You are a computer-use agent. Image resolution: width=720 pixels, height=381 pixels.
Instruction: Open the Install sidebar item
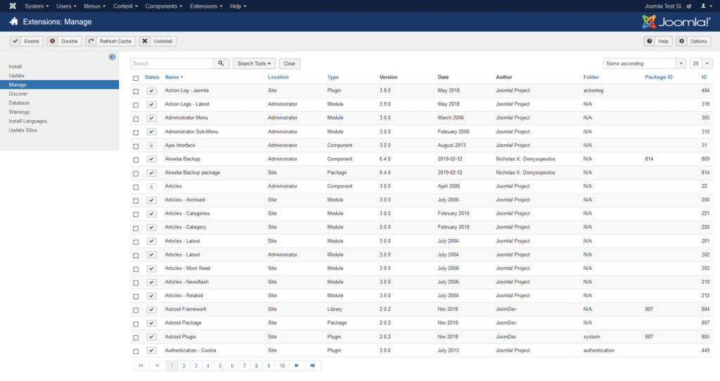click(15, 67)
